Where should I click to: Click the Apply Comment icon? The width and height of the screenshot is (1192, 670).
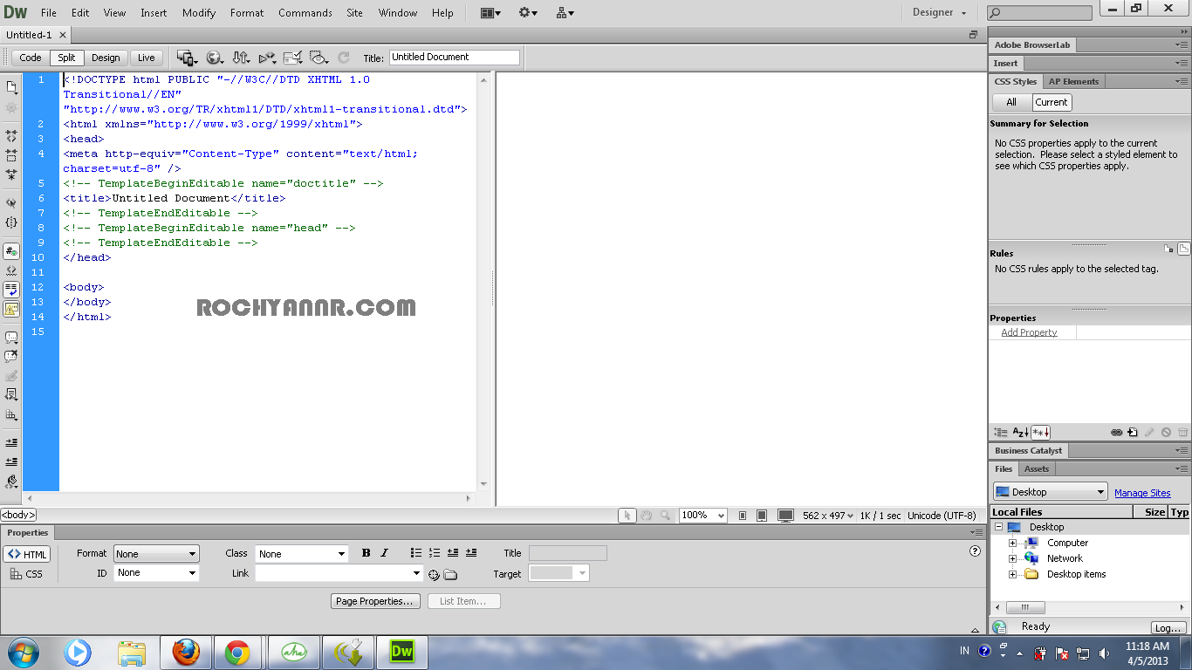(11, 338)
